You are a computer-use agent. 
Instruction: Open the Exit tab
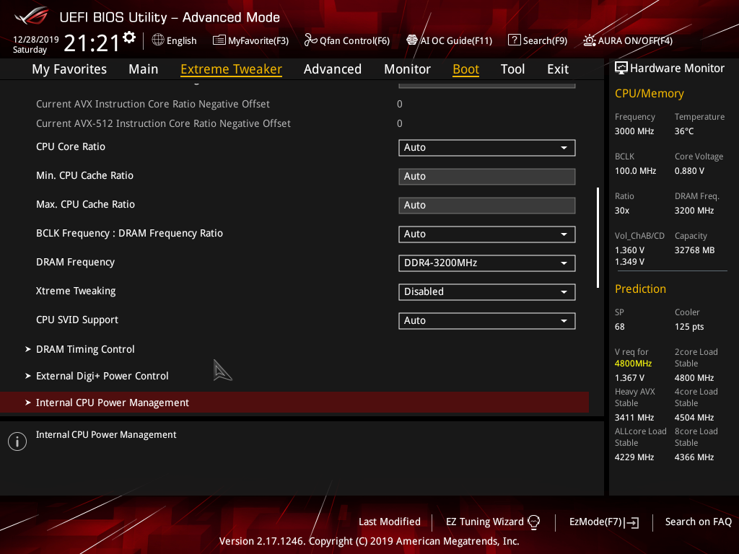tap(558, 69)
